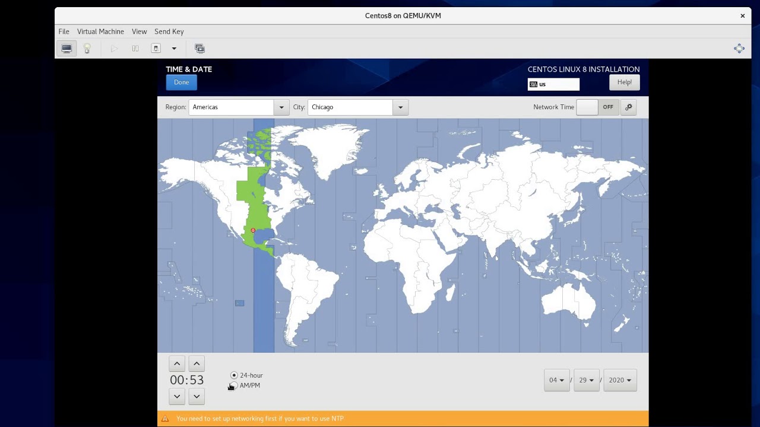Expand the City dropdown arrow
The width and height of the screenshot is (760, 427).
tap(401, 107)
